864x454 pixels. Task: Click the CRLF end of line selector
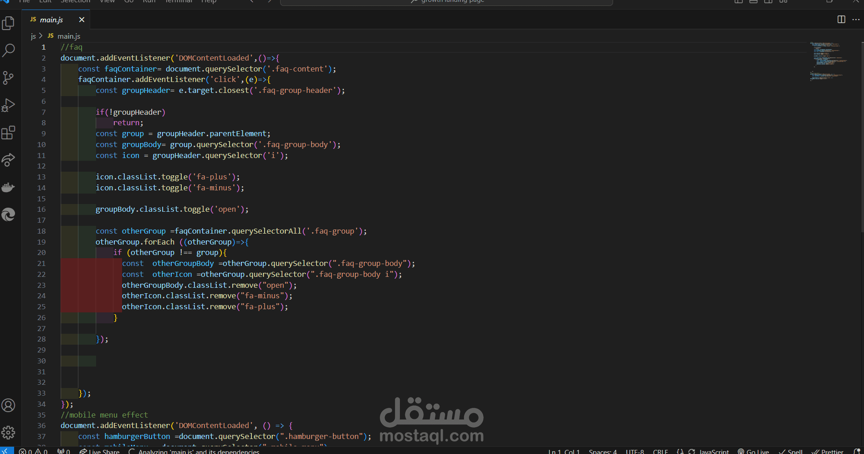[660, 451]
